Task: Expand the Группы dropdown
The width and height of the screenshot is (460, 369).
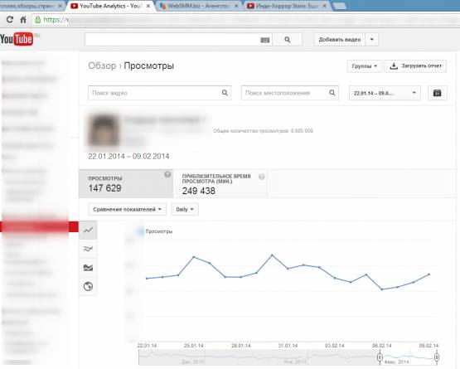Action: 365,66
